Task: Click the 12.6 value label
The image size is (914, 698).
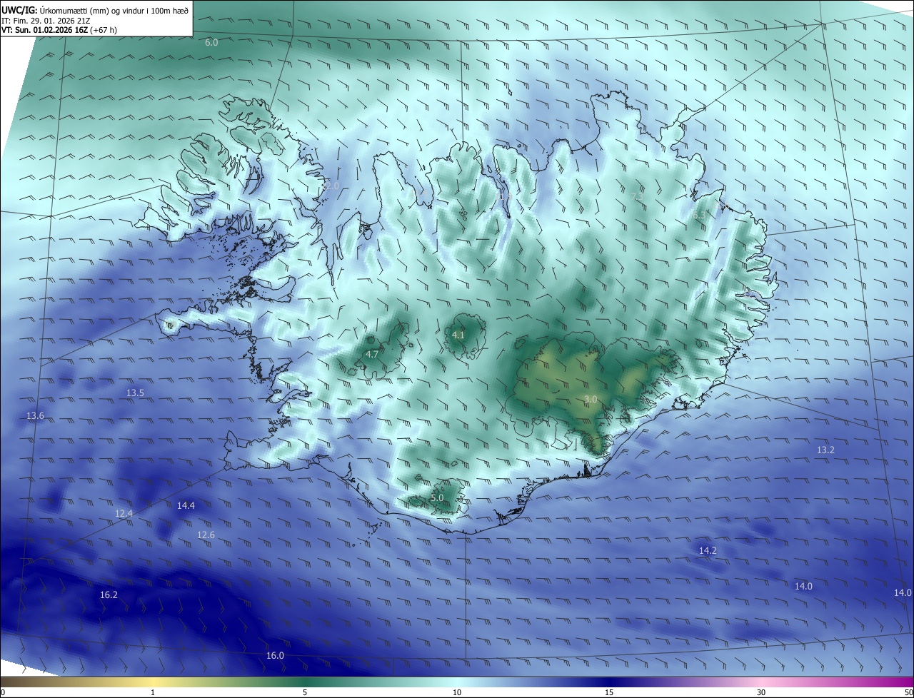Action: 206,535
